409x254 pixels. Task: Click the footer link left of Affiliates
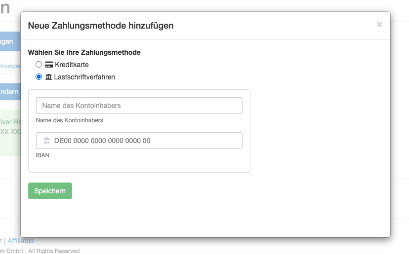click(x=1, y=241)
